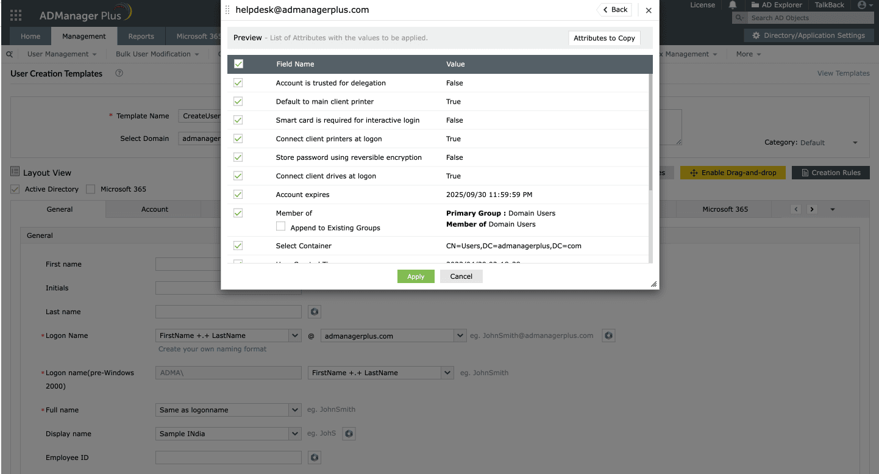Click the green Apply button
The width and height of the screenshot is (879, 474).
coord(416,276)
